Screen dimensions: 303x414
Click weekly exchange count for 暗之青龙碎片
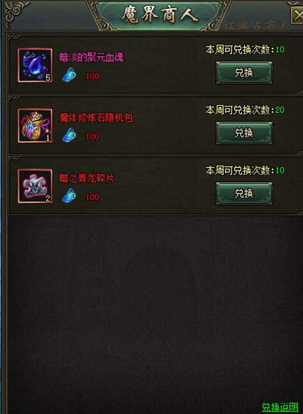click(245, 171)
